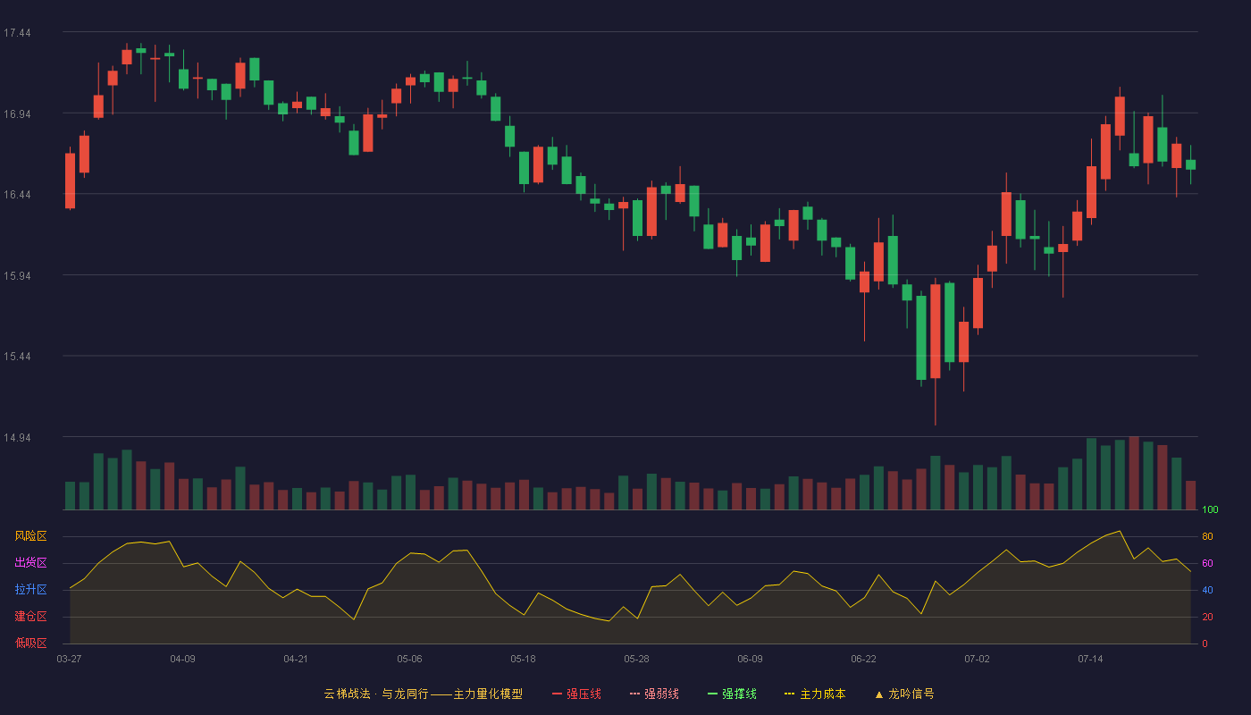Click the green dash icon beside 强撑线
The width and height of the screenshot is (1251, 715).
(712, 694)
